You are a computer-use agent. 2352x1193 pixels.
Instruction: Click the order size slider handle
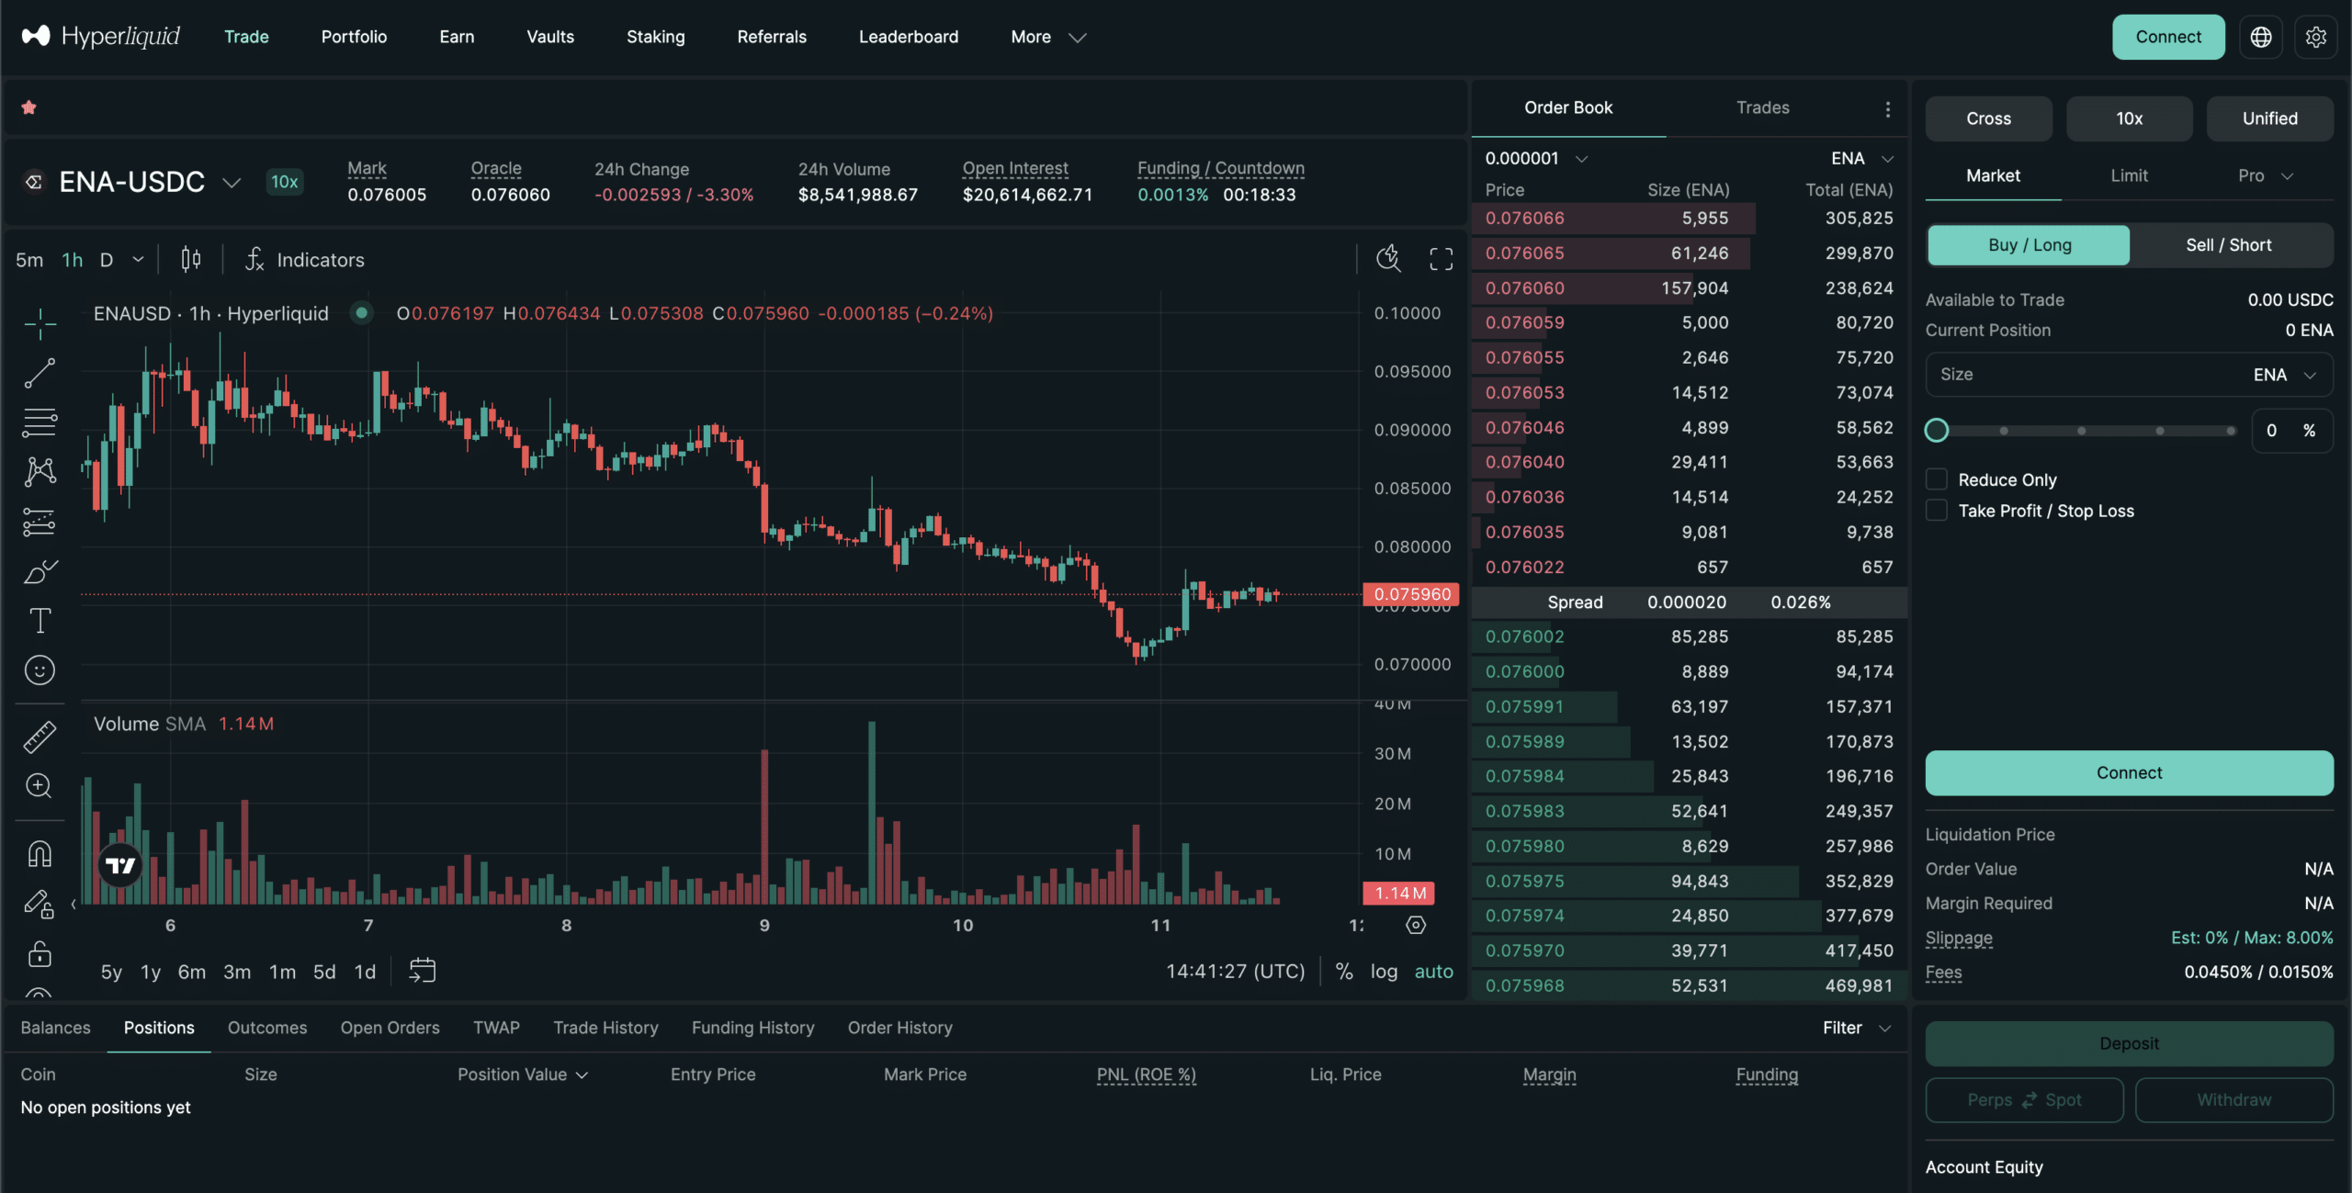click(x=1937, y=430)
